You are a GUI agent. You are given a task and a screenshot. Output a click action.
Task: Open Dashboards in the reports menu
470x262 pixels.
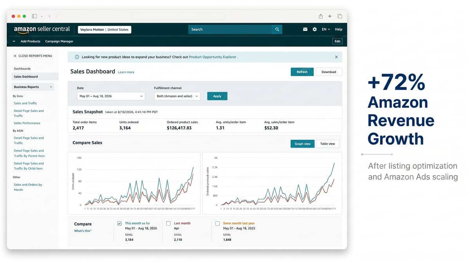point(22,69)
